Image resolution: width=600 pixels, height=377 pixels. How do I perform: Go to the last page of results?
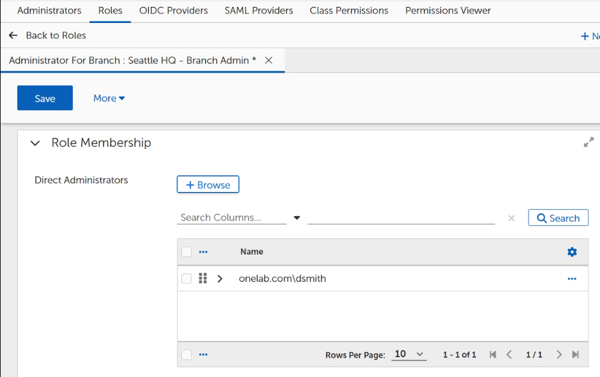575,355
